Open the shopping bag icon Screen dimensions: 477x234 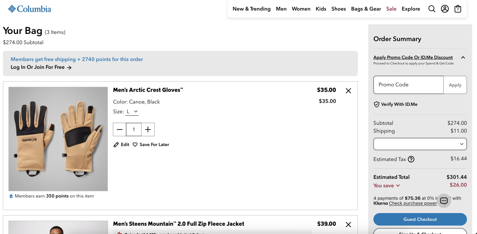click(x=458, y=9)
